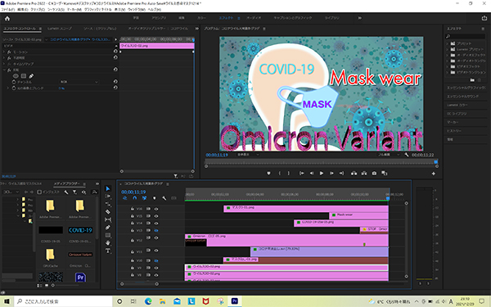Expand the Time Remapping effect

[x=4, y=64]
